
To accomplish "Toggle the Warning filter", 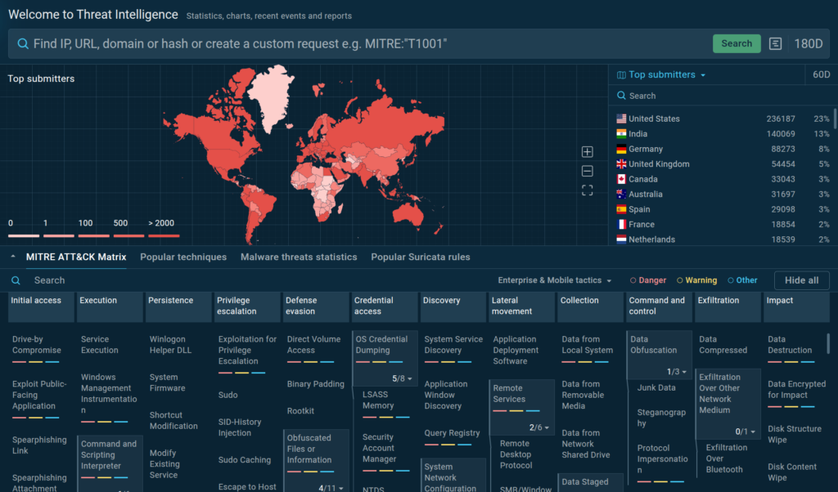I will 696,280.
